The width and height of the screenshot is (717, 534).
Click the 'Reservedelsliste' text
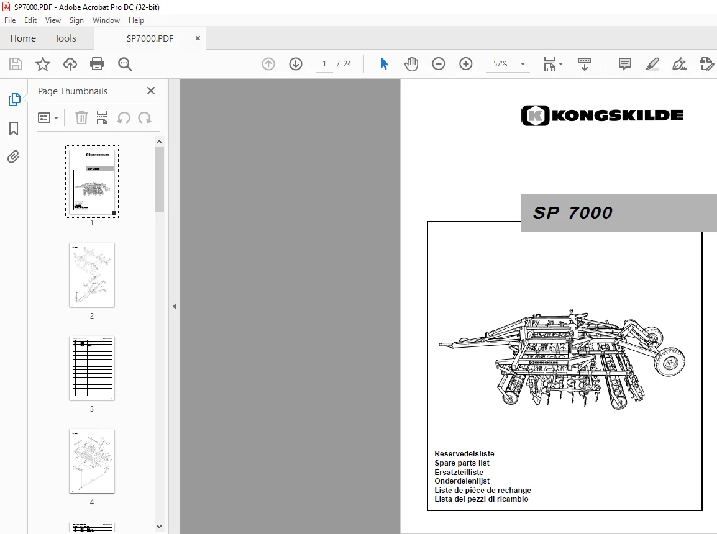point(464,454)
